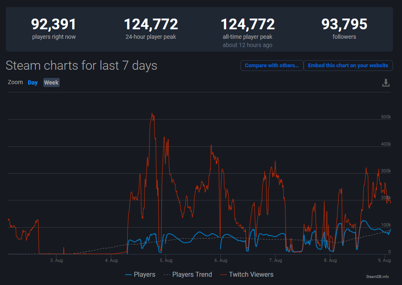Toggle the Players series in legend

140,274
